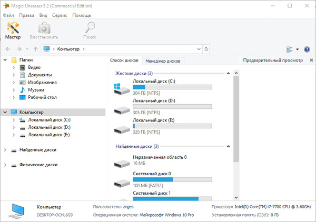Open the view mode options dropdown
The width and height of the screenshot is (316, 222).
(x=297, y=49)
